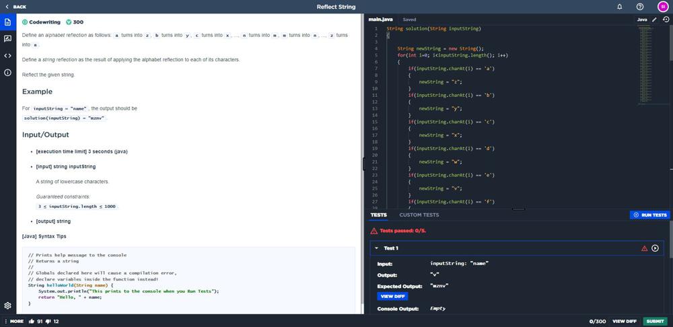Open settings gear in left sidebar

(7, 305)
